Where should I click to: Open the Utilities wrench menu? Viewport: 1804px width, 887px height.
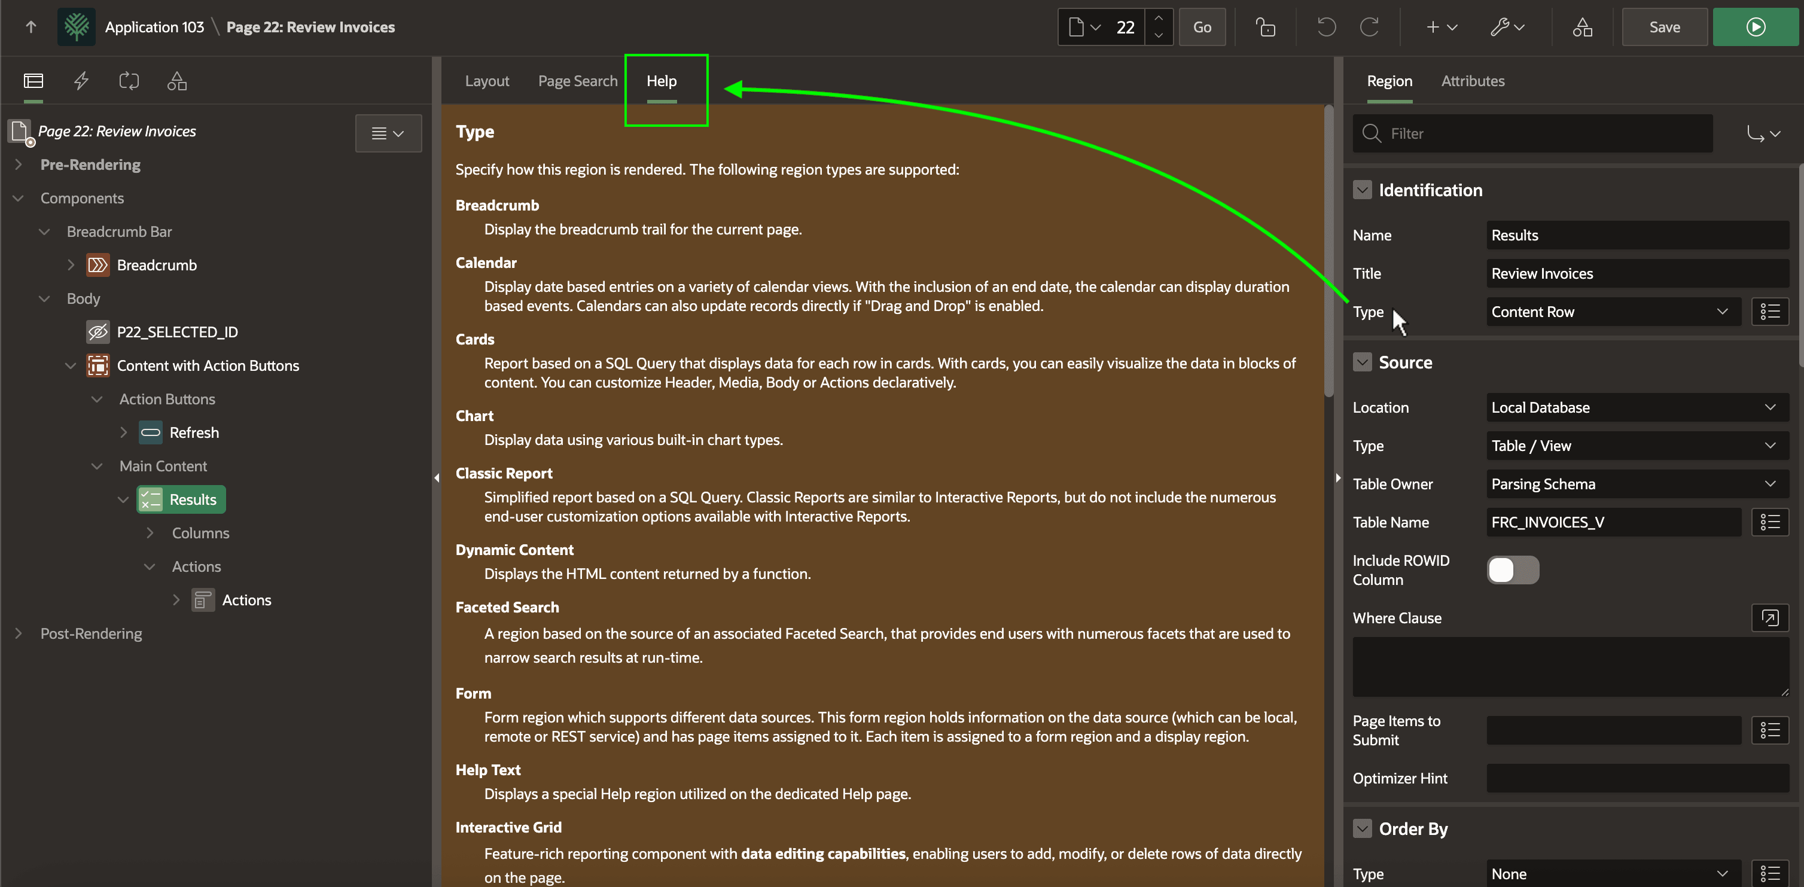point(1507,28)
